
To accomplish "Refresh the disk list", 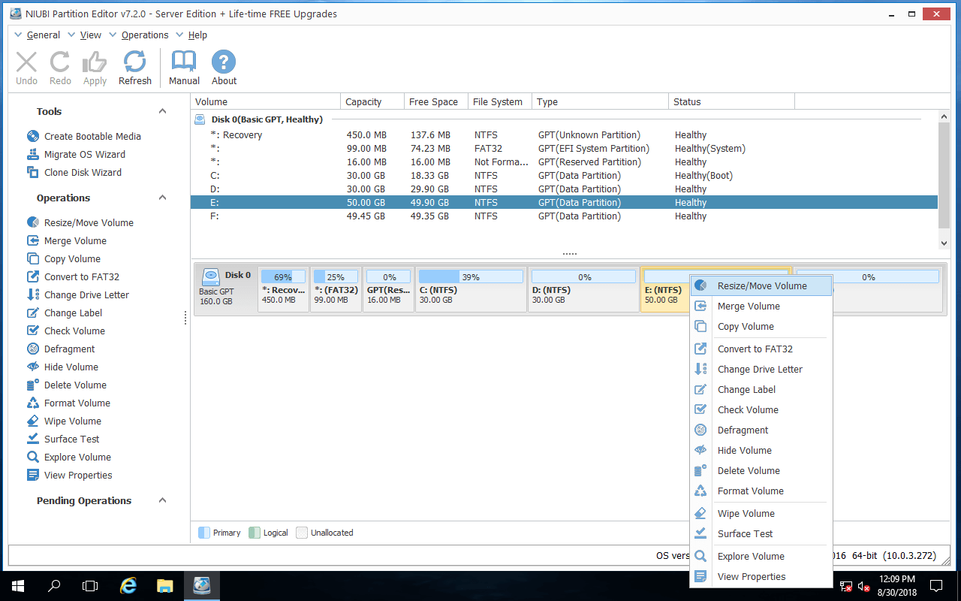I will pos(135,62).
